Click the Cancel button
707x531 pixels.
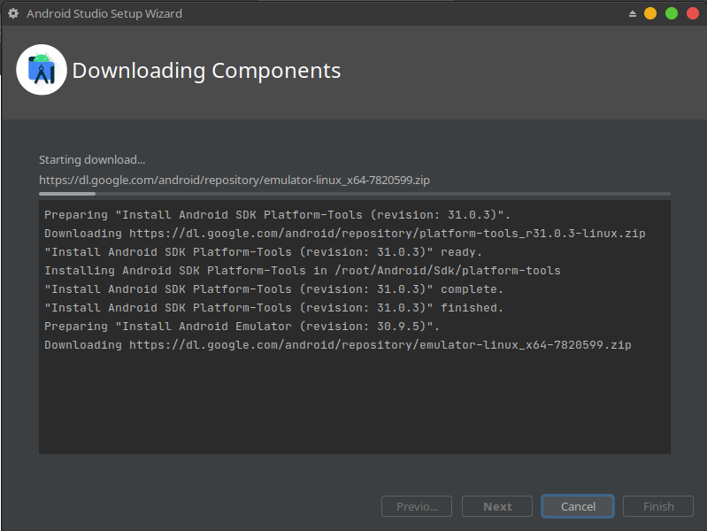point(578,506)
